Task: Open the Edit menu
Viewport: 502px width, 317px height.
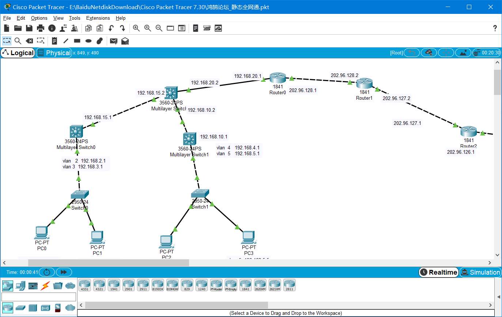Action: click(x=21, y=18)
